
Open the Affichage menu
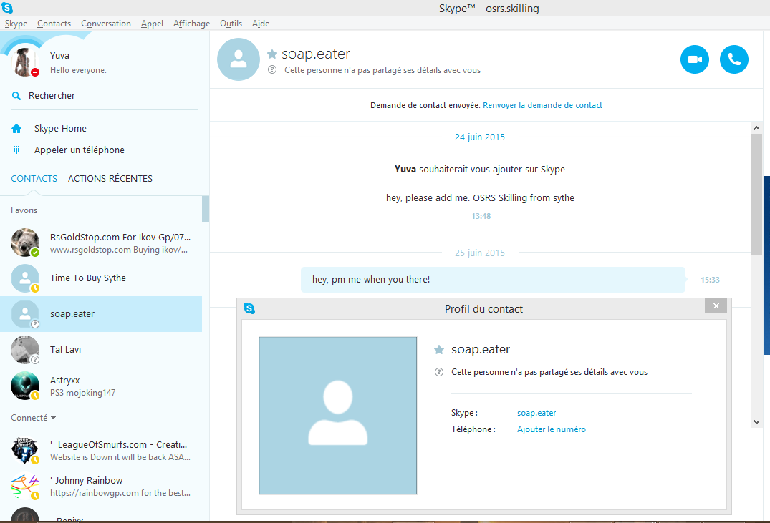pyautogui.click(x=191, y=24)
